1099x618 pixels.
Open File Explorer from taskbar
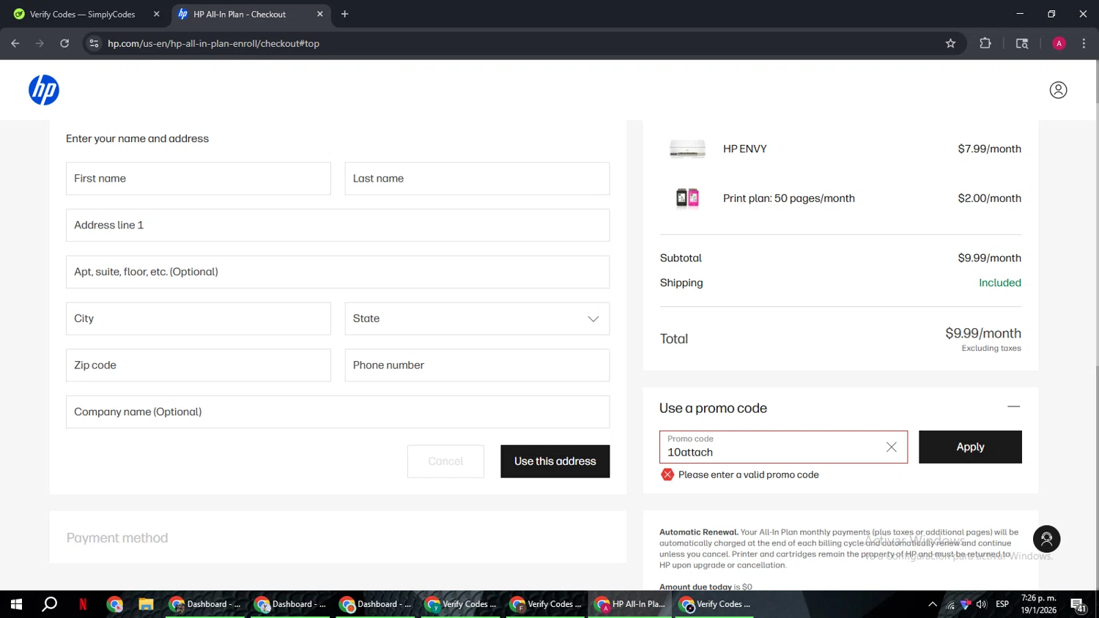pos(146,604)
